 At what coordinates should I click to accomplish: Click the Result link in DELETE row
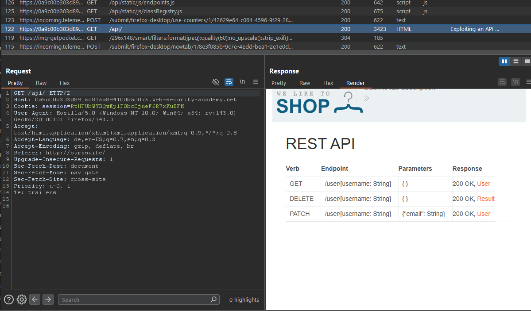pyautogui.click(x=485, y=199)
